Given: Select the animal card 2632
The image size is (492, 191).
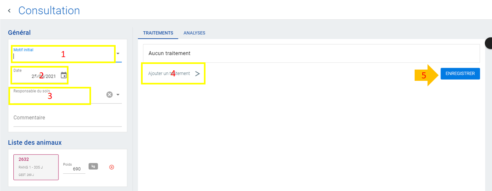Looking at the screenshot, I should (36, 167).
